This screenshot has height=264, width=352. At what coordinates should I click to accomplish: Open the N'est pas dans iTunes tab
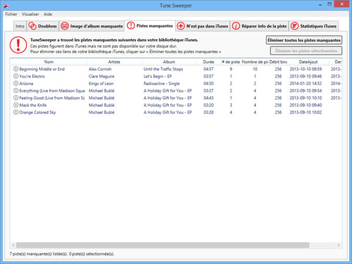click(x=203, y=26)
